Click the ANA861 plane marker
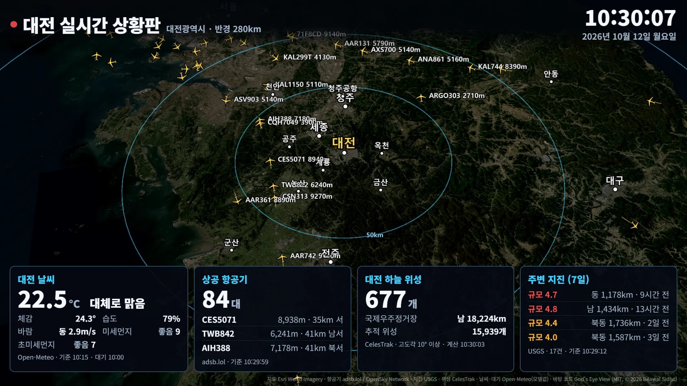Image resolution: width=687 pixels, height=386 pixels. point(410,61)
